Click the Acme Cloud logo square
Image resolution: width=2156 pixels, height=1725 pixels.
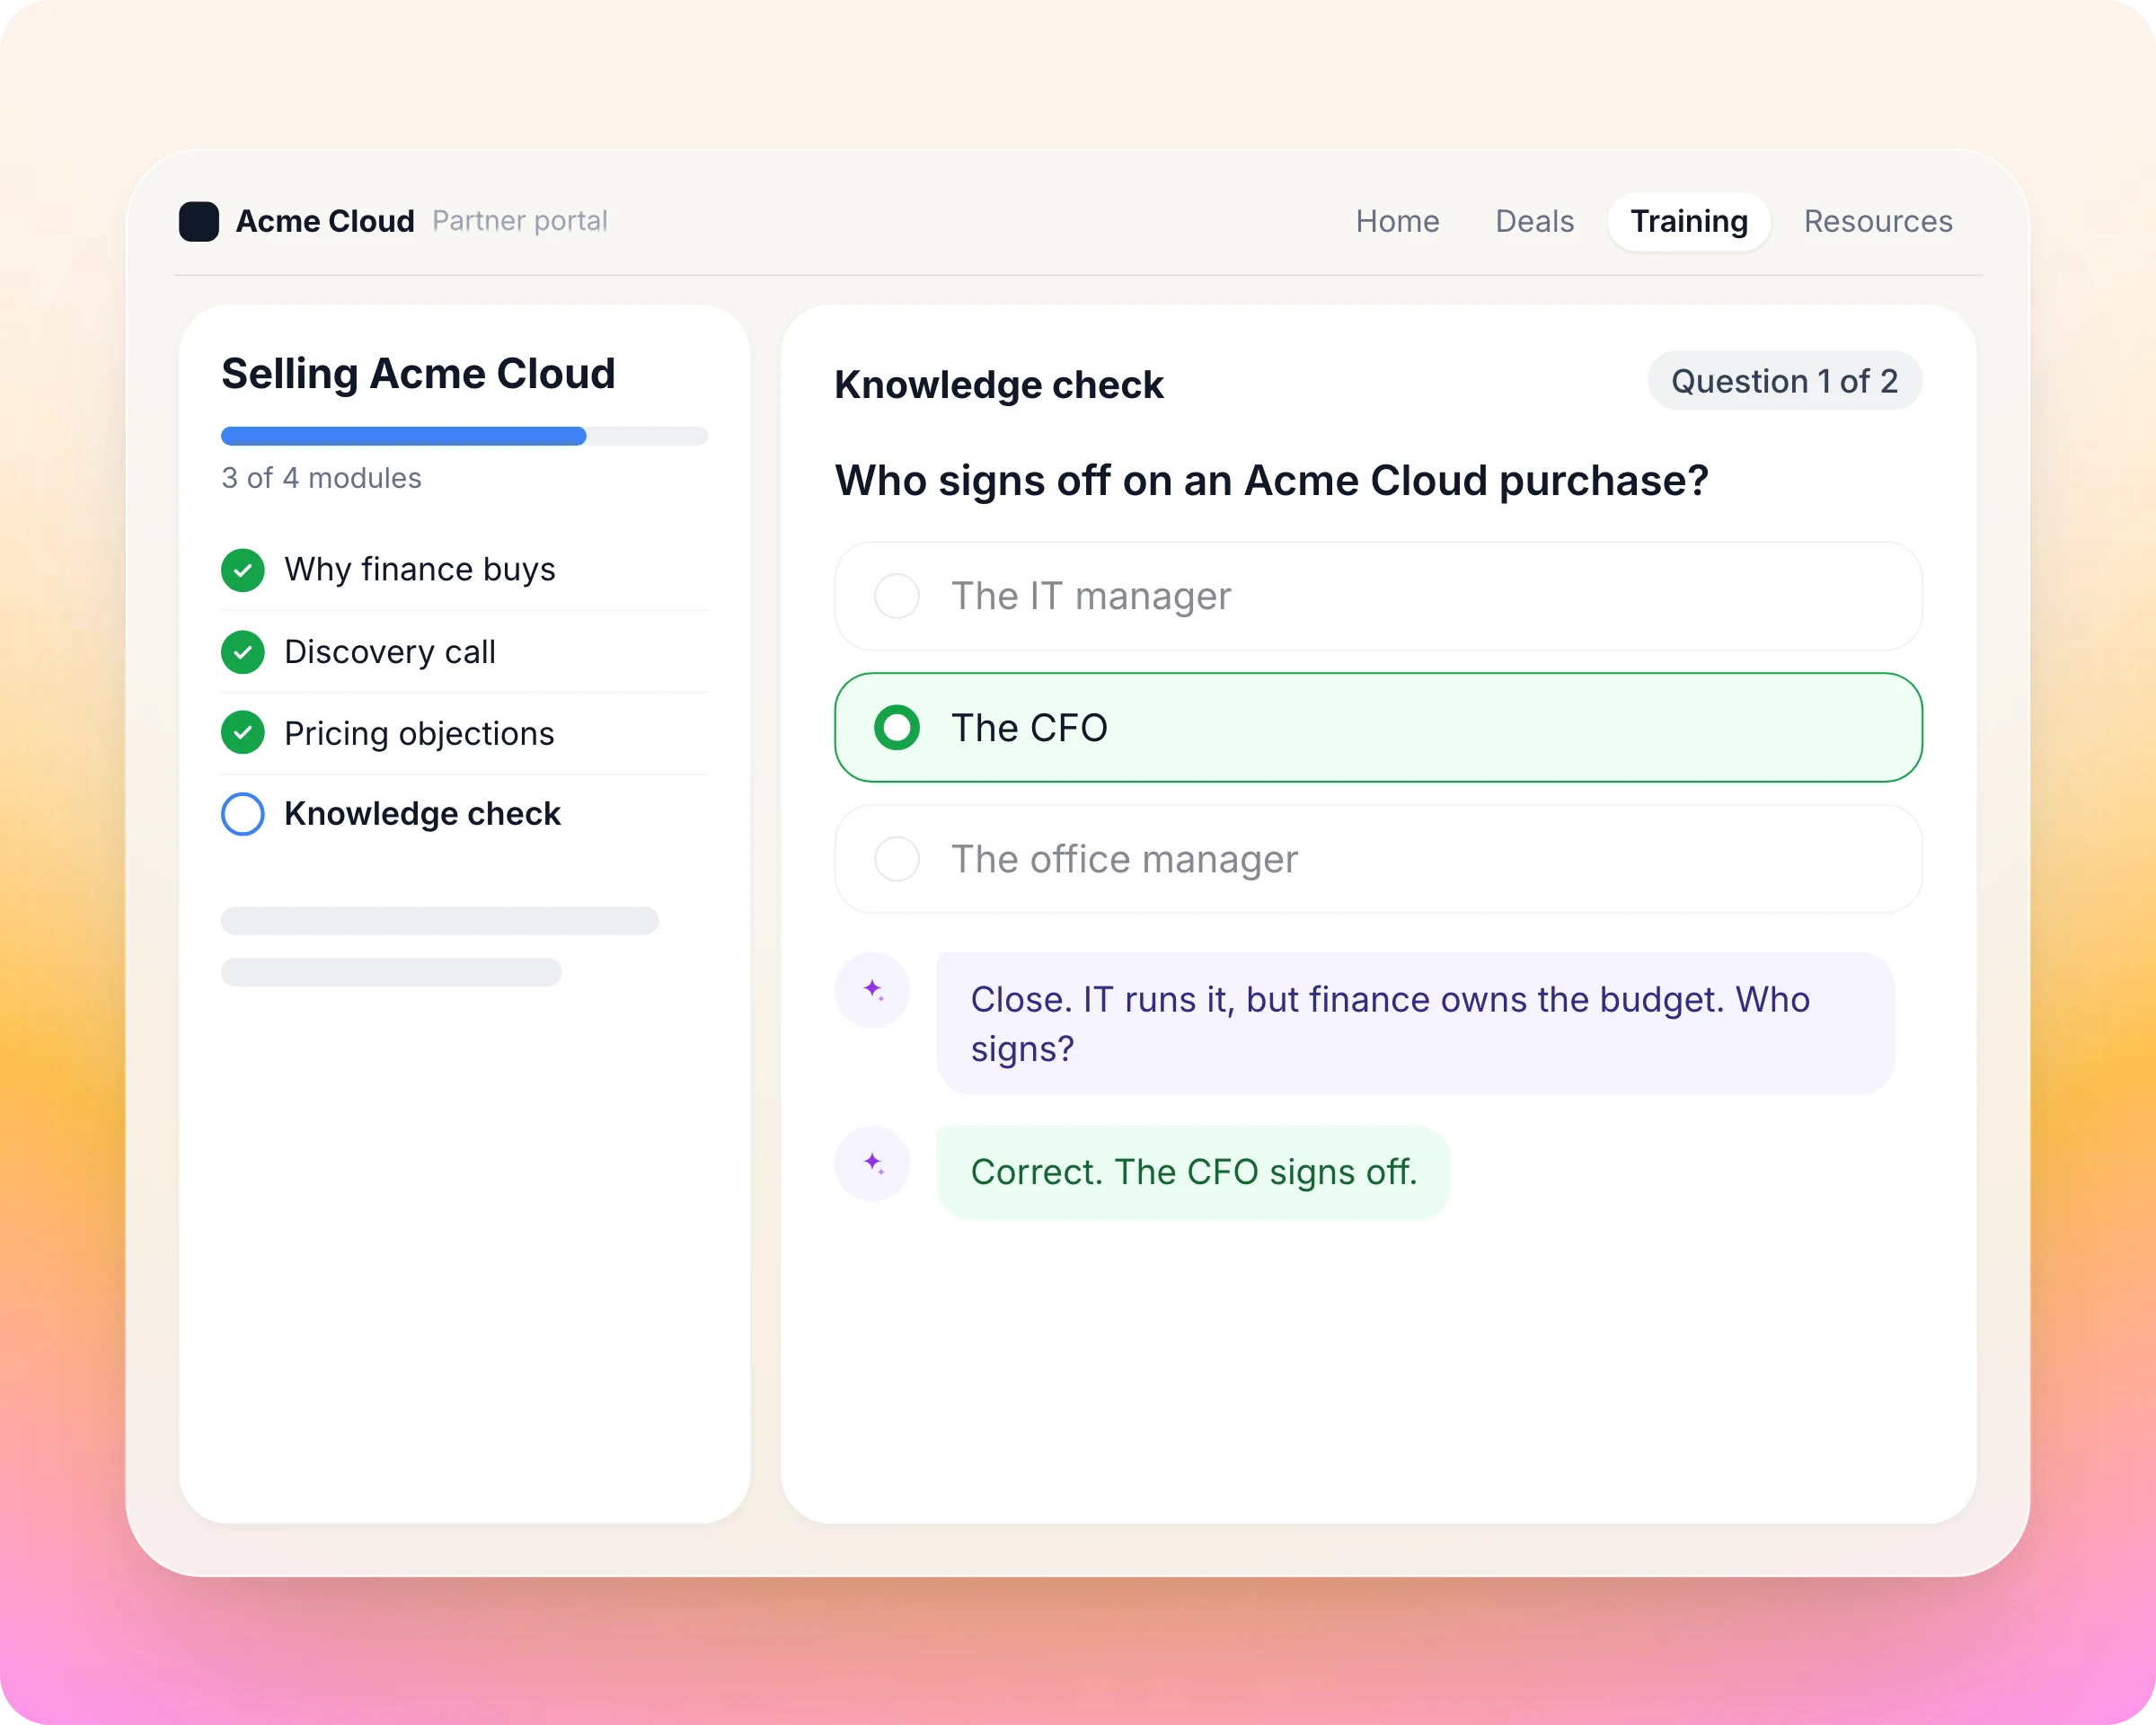pos(199,221)
